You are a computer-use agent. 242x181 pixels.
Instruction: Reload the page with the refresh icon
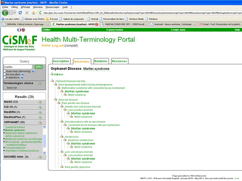coord(20,13)
